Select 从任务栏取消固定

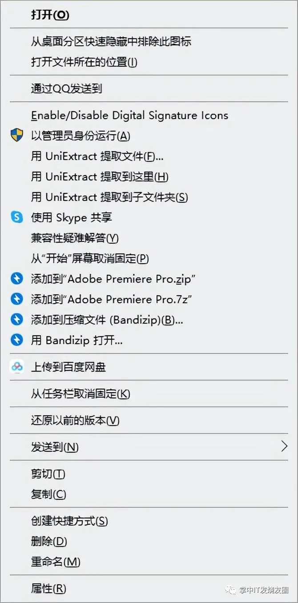coord(80,394)
